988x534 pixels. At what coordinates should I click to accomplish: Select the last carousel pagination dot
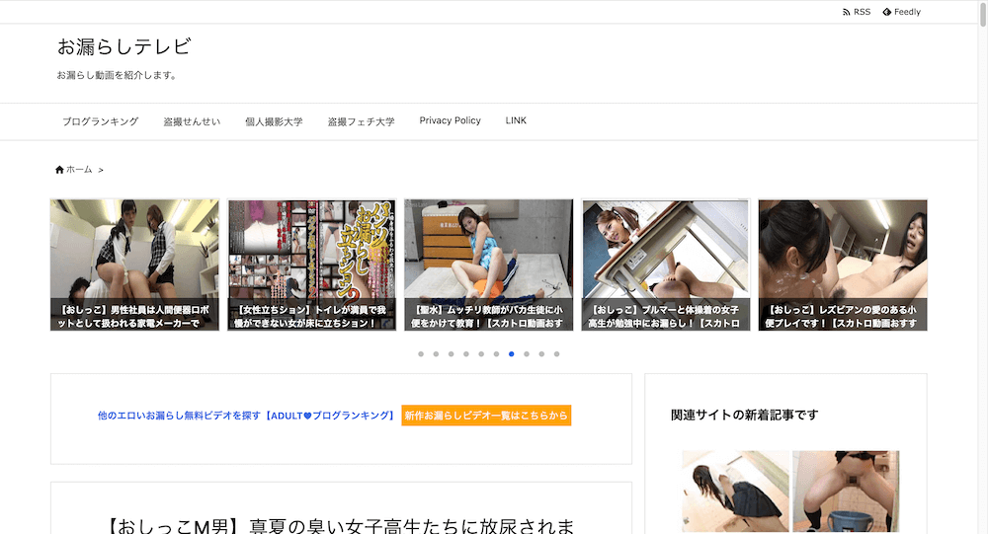(557, 353)
